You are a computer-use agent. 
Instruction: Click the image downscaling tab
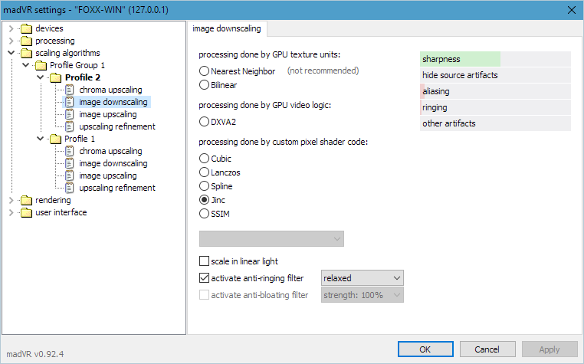click(x=227, y=28)
